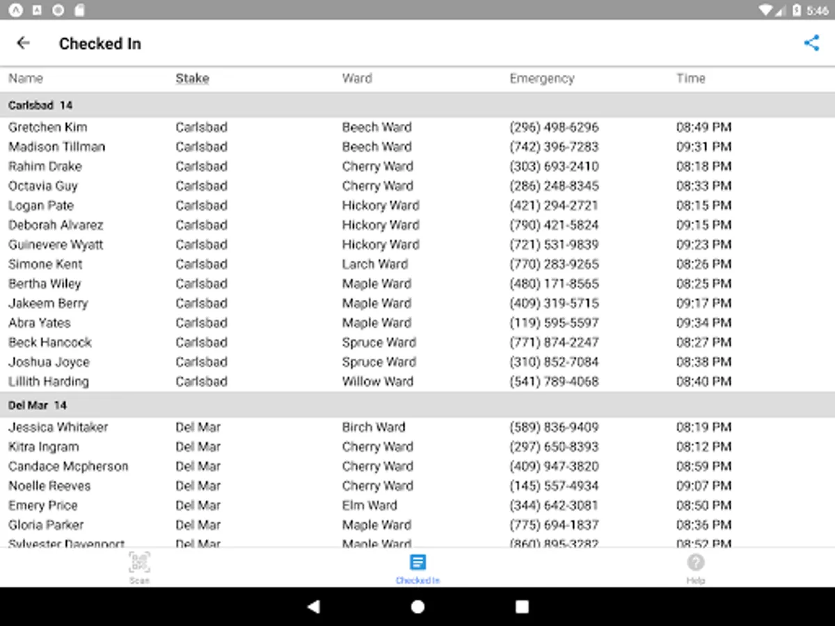Select Rahim Drake name
The image size is (835, 626).
(x=45, y=166)
